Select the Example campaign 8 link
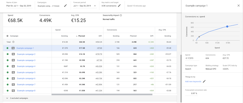Screen dimensions: 243x103 (26, 91)
